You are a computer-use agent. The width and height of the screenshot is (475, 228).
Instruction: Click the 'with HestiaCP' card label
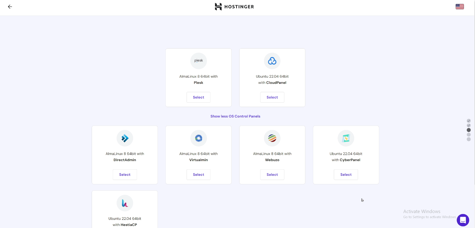(x=125, y=225)
